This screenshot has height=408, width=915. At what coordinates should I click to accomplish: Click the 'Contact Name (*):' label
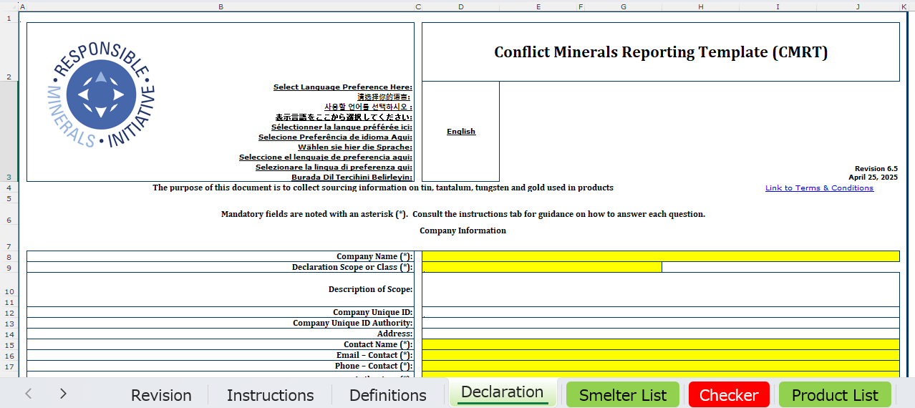click(x=378, y=344)
